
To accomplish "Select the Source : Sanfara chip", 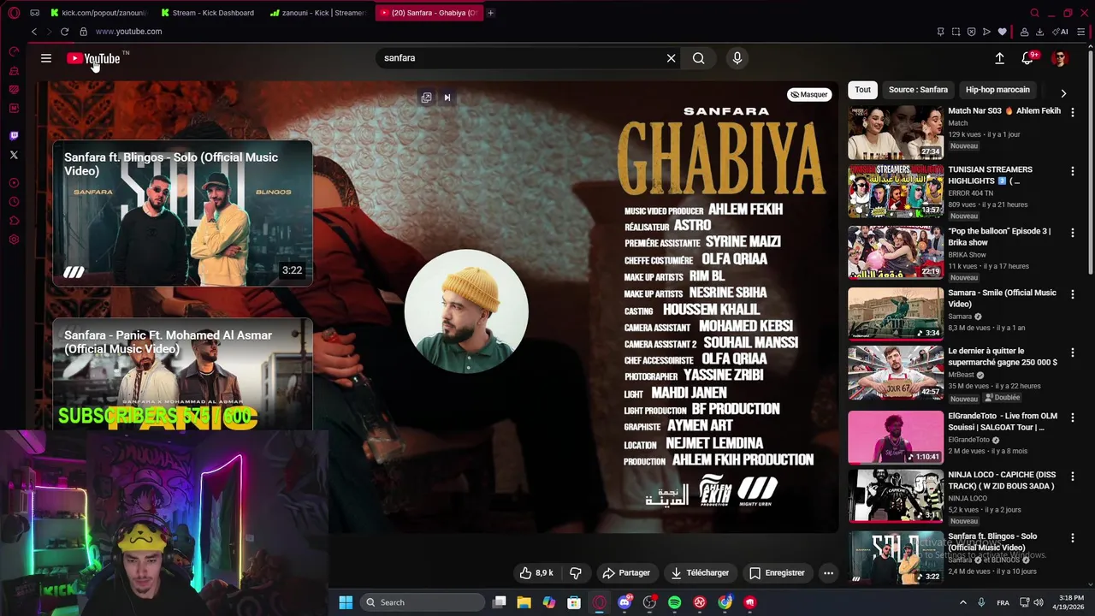I will (x=918, y=90).
